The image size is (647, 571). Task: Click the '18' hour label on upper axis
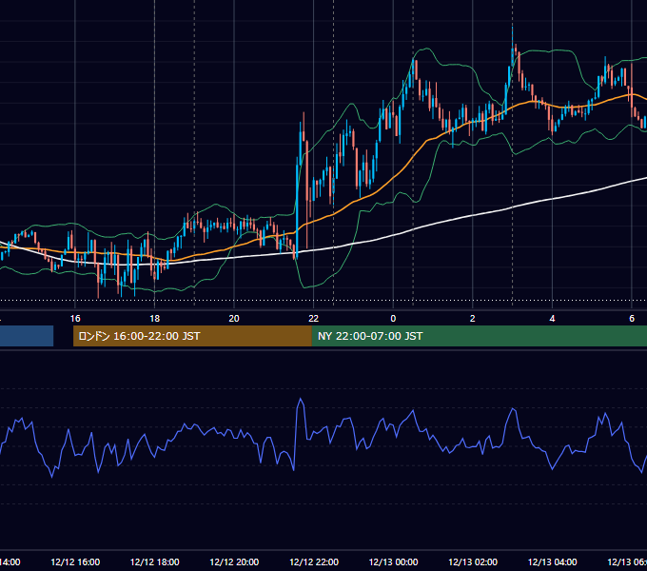154,319
